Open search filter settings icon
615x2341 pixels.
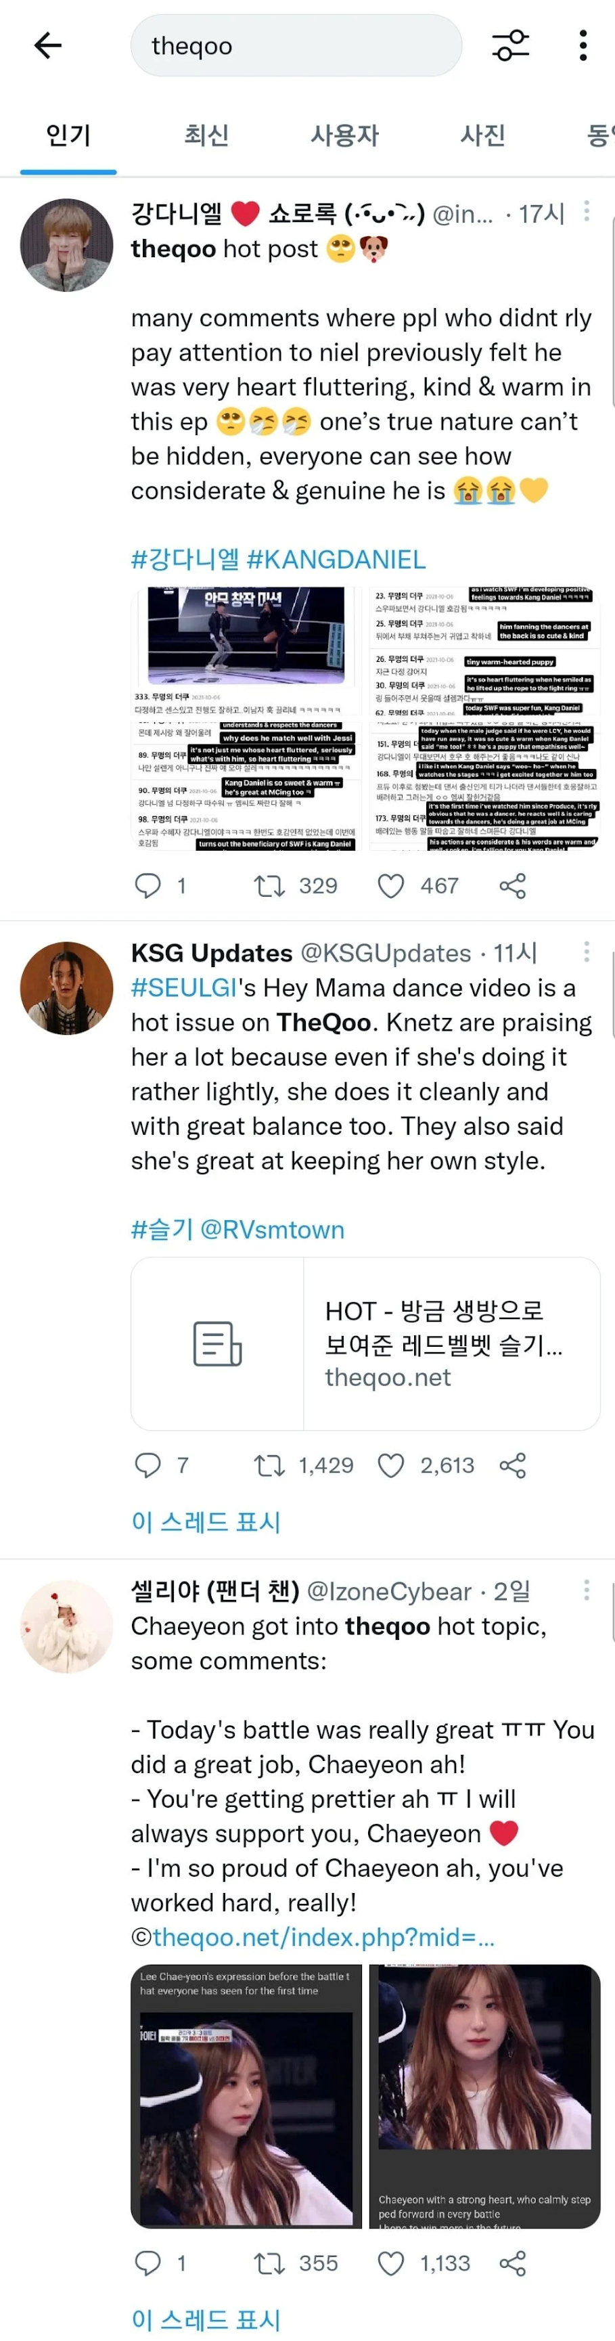(511, 45)
